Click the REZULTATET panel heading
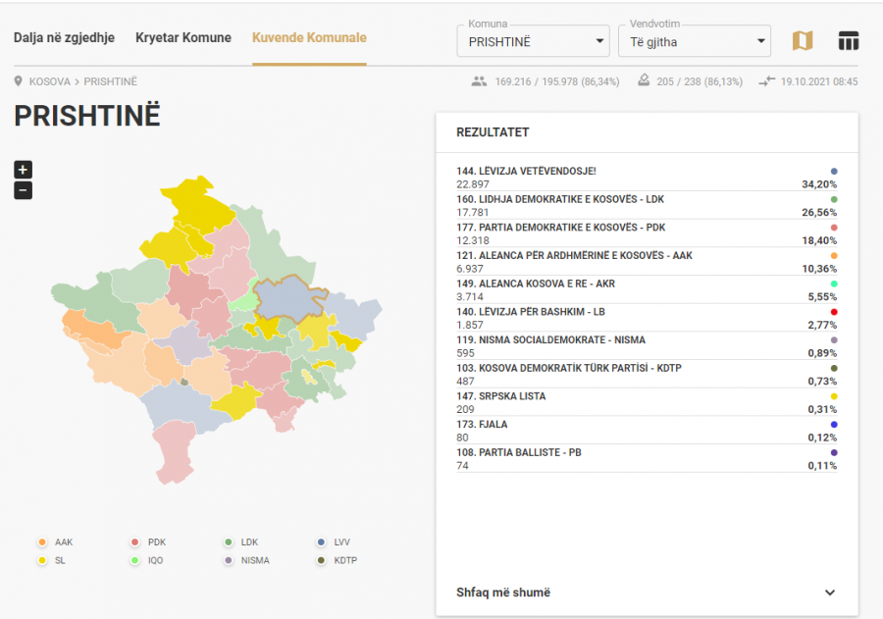Screen dimensions: 883x619 click(x=493, y=132)
